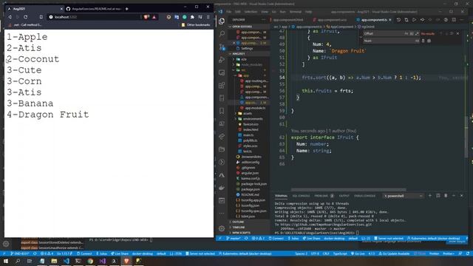Open the Azure view in activity bar
Screen dimensions: 473x266
pyautogui.click(x=222, y=175)
